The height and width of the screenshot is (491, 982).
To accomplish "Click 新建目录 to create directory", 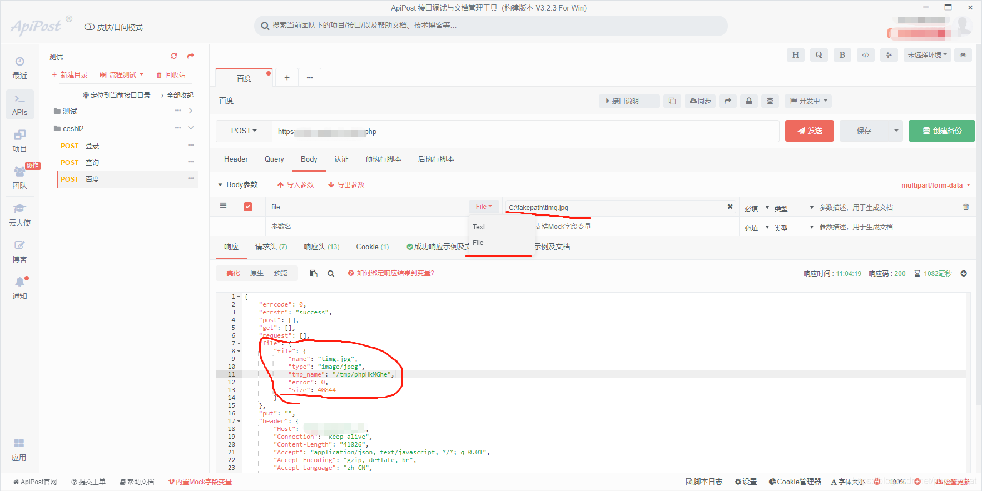I will tap(70, 75).
